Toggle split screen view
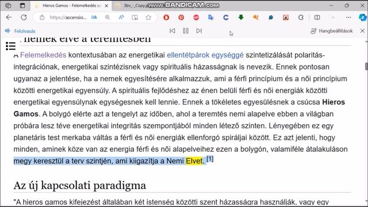Viewport: 368px width, 207px height. point(317,17)
